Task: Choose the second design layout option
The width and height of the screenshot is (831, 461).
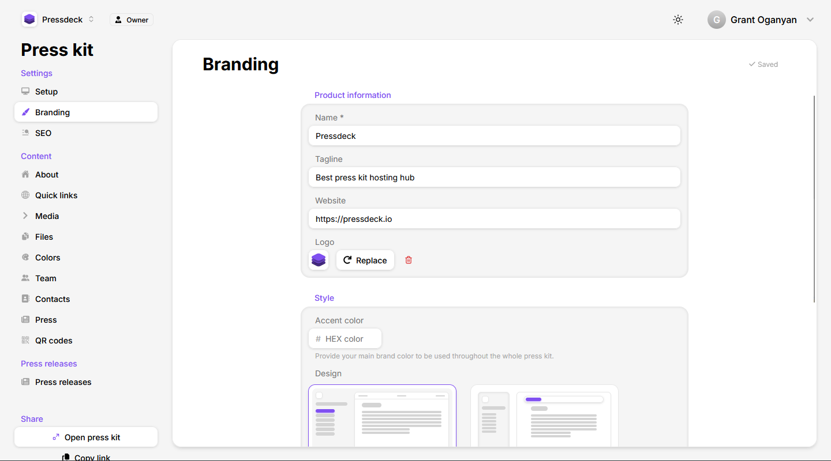Action: [x=544, y=416]
